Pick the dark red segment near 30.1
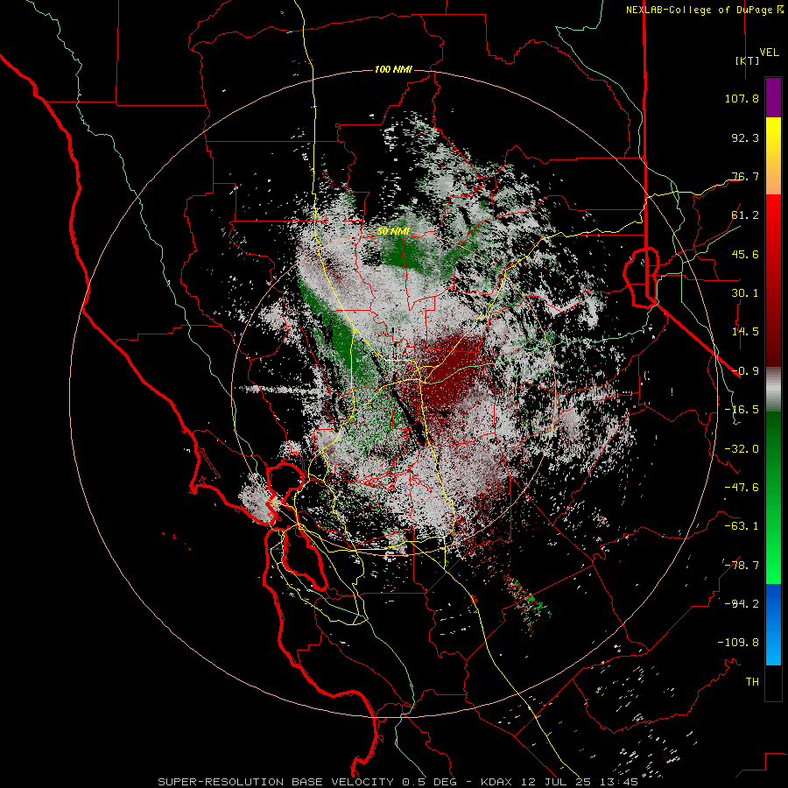 click(x=773, y=294)
